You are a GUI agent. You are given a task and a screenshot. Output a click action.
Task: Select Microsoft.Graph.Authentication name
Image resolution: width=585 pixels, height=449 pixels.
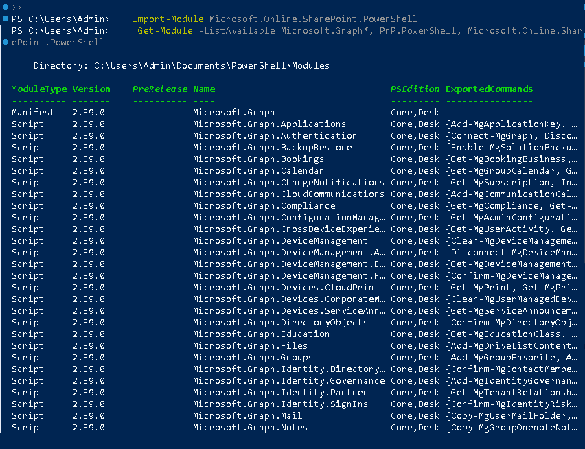pyautogui.click(x=275, y=136)
